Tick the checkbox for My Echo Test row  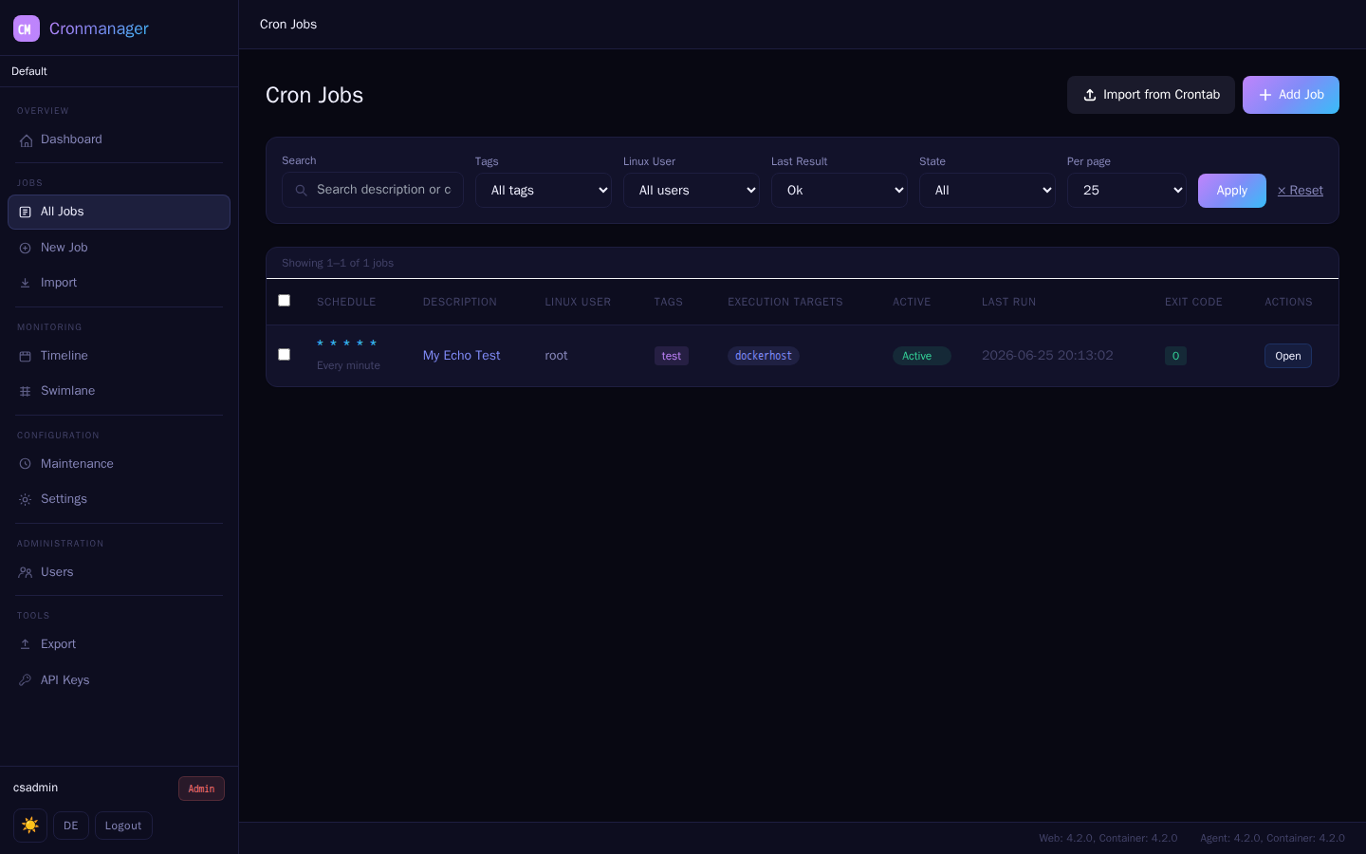pos(284,355)
